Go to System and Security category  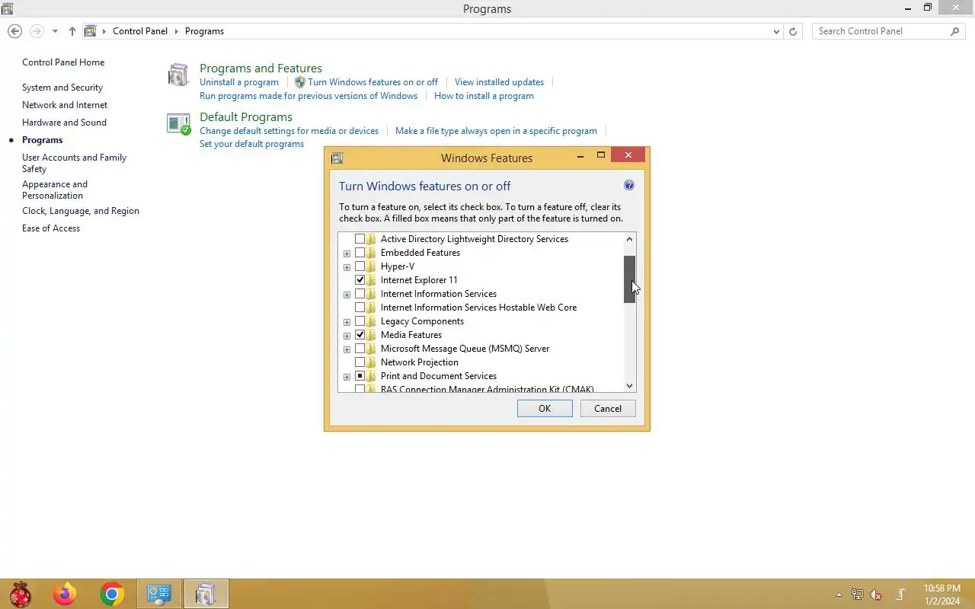[x=62, y=88]
